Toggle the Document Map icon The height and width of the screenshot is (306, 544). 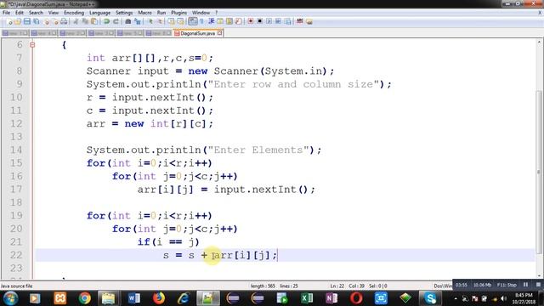(229, 21)
